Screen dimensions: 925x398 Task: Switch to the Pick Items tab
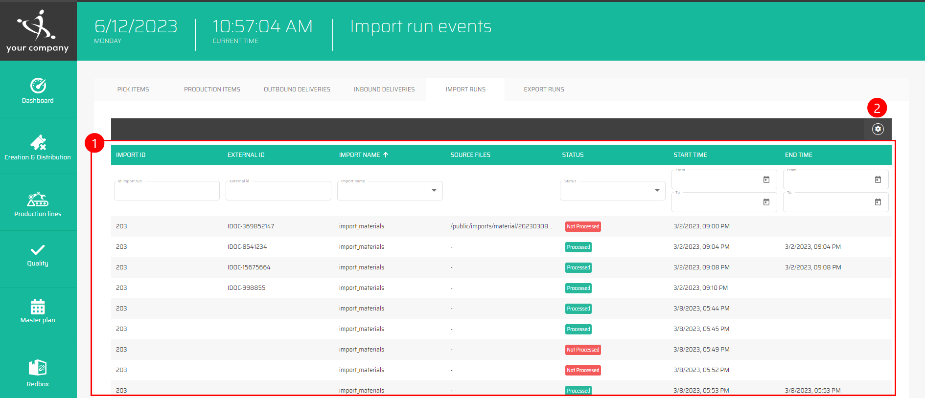[x=133, y=89]
